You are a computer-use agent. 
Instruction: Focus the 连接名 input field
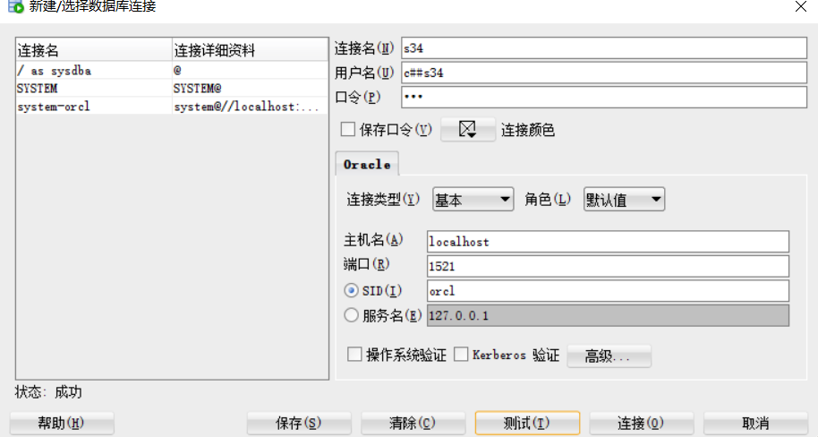coord(604,48)
